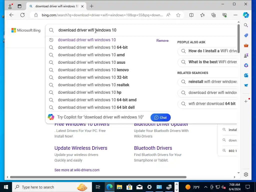Open Microsoft Store from taskbar
The image size is (256, 192).
(x=129, y=187)
